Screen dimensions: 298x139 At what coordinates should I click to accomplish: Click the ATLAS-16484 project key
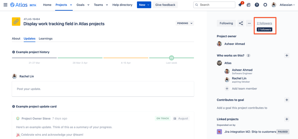pyautogui.click(x=32, y=19)
